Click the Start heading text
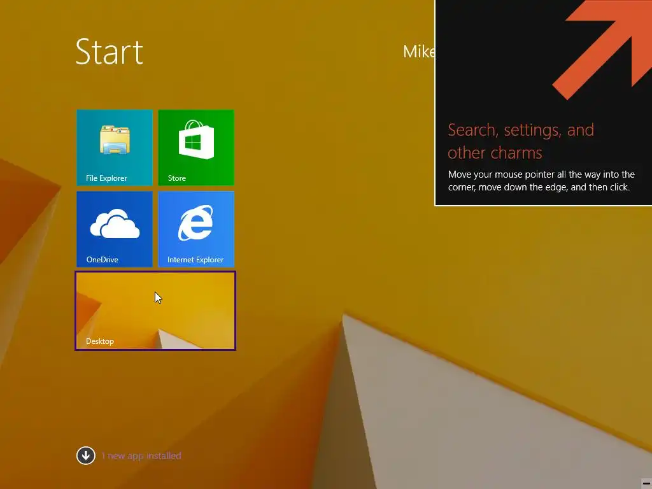The height and width of the screenshot is (489, 652). coord(110,52)
